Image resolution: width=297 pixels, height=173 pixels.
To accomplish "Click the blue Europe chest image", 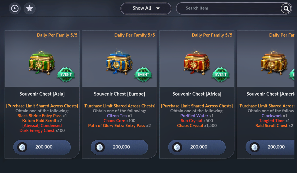I will click(119, 63).
